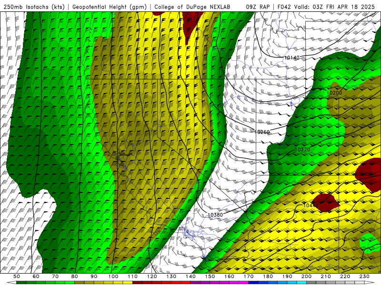Pick the dark red swatch right of 110

pyautogui.click(x=137, y=282)
